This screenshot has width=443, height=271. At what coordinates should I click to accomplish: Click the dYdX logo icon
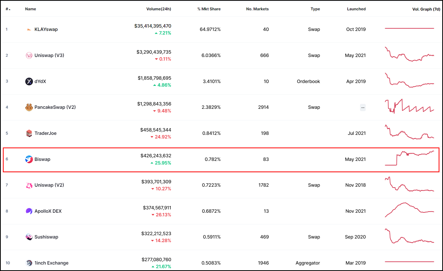29,81
